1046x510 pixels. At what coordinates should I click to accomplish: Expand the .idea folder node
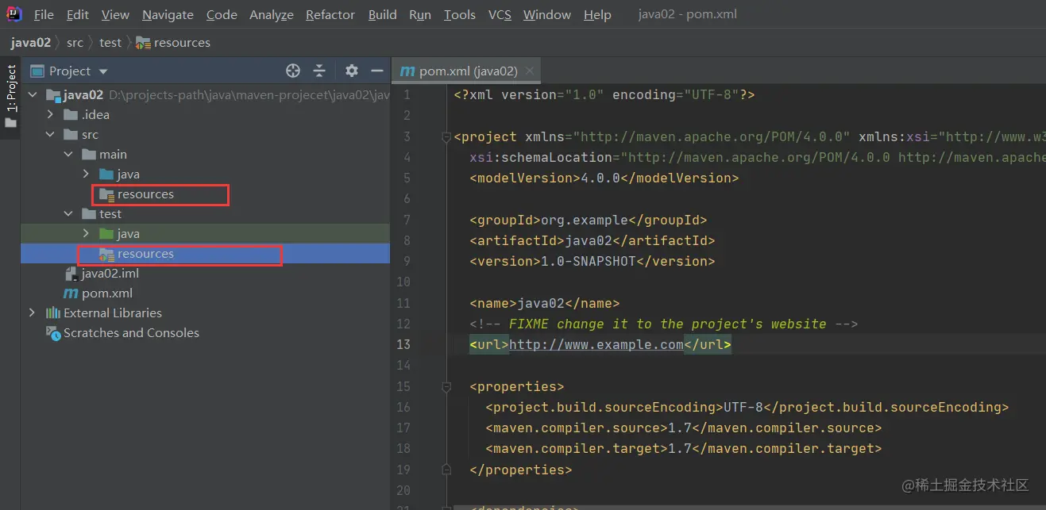point(50,115)
